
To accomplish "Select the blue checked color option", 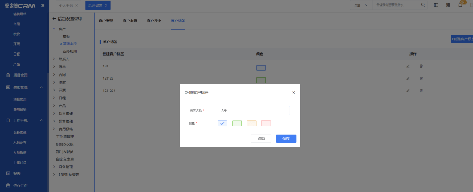I will 222,123.
